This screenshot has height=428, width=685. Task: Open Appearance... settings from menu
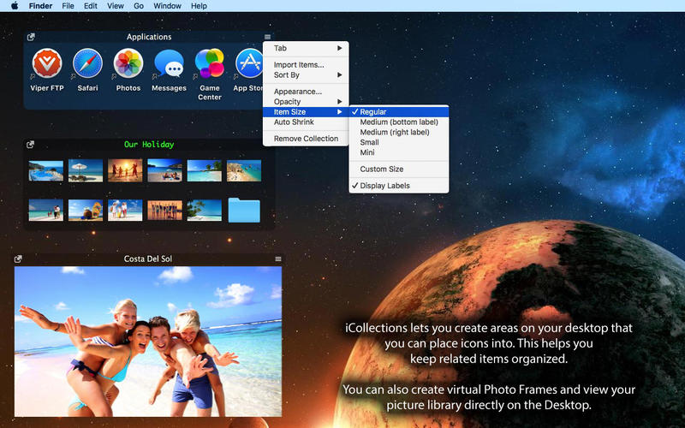coord(298,92)
